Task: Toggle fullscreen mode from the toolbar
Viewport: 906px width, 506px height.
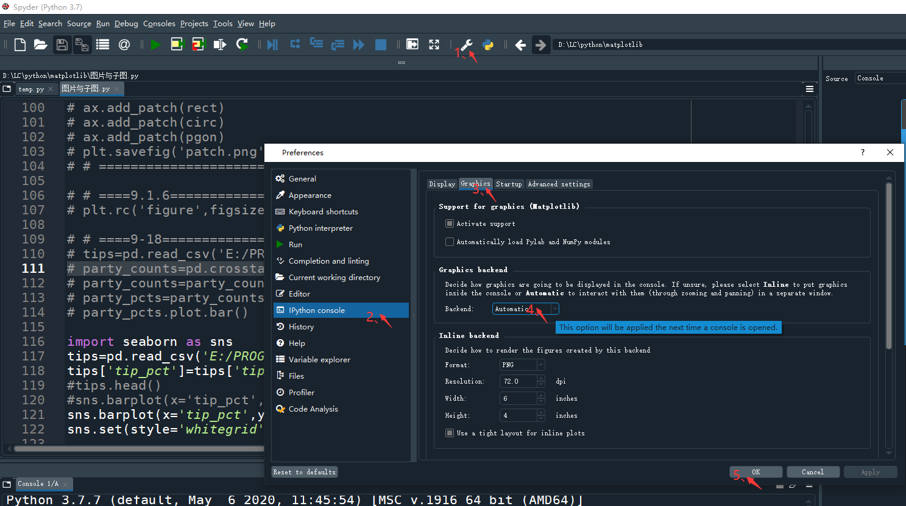Action: [x=434, y=44]
